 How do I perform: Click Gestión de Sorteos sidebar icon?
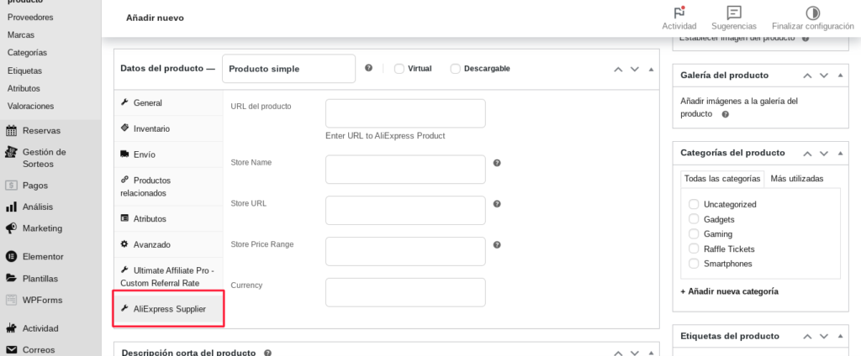[x=11, y=152]
